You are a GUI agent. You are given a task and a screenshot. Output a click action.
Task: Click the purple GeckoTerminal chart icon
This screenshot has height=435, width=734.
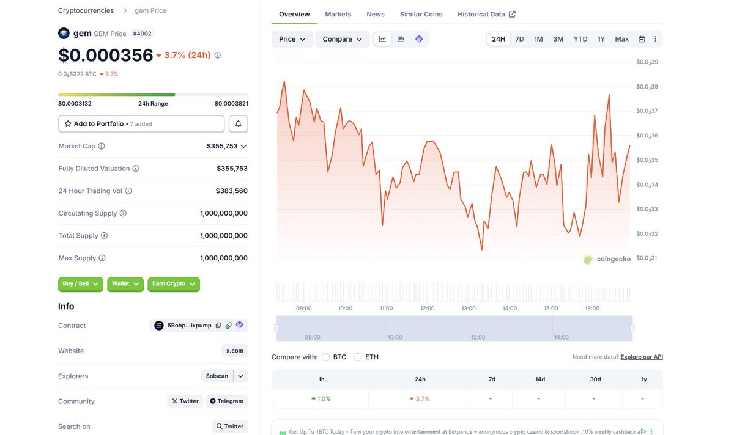[419, 39]
